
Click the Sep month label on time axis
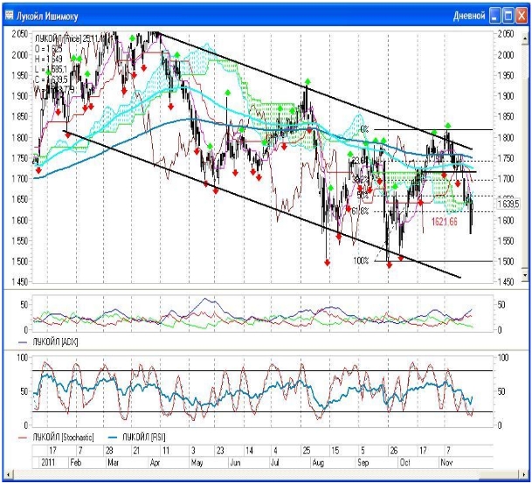point(363,463)
